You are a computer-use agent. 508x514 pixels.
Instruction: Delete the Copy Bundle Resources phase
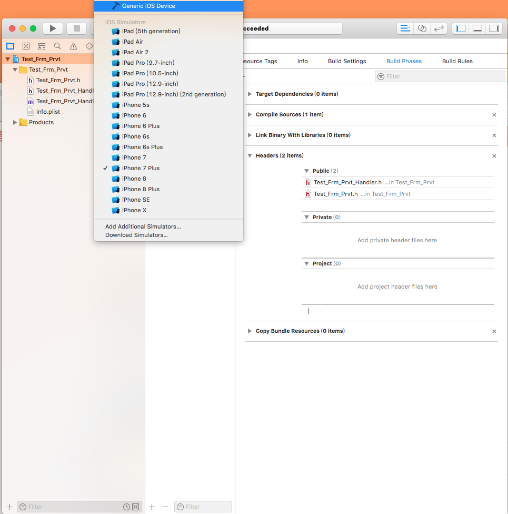click(494, 331)
